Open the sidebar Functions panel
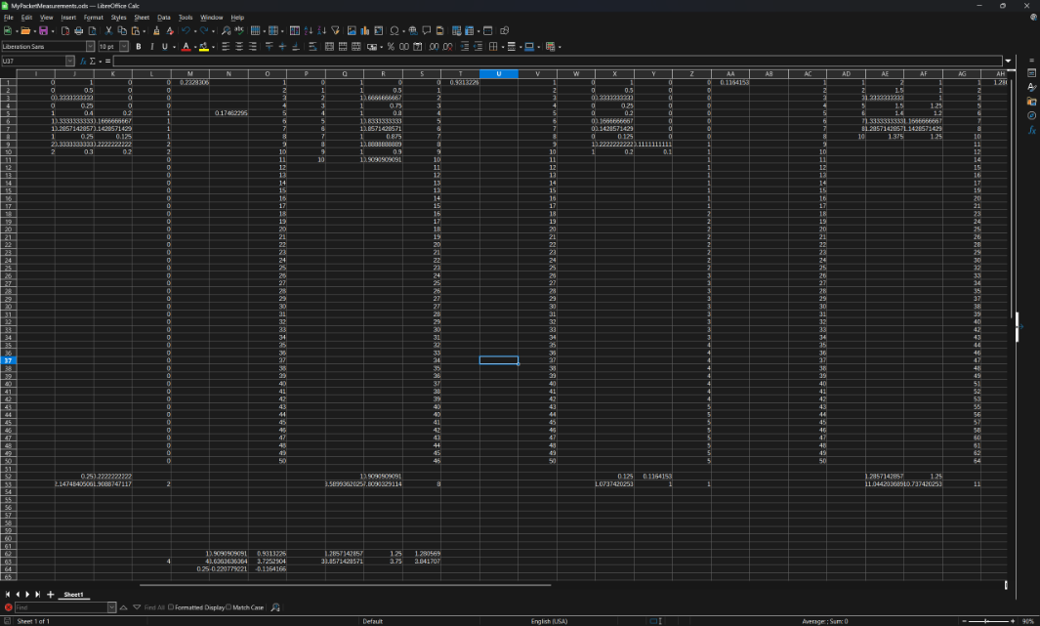1040x626 pixels. click(1032, 130)
